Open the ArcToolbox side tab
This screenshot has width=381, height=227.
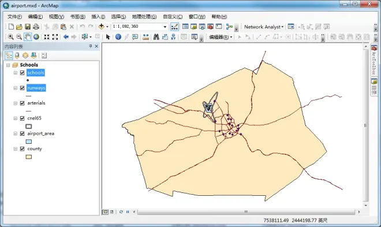374,60
